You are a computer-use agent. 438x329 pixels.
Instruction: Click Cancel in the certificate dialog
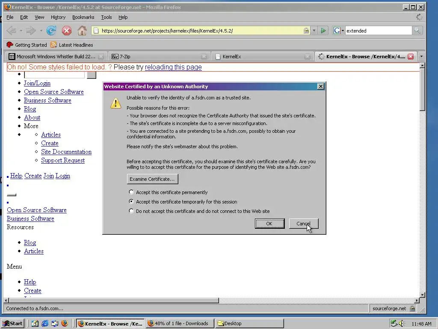(x=304, y=224)
